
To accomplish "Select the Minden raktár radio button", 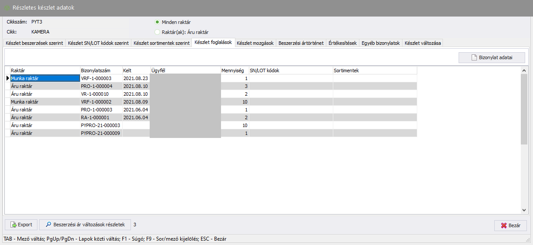I will (x=157, y=22).
